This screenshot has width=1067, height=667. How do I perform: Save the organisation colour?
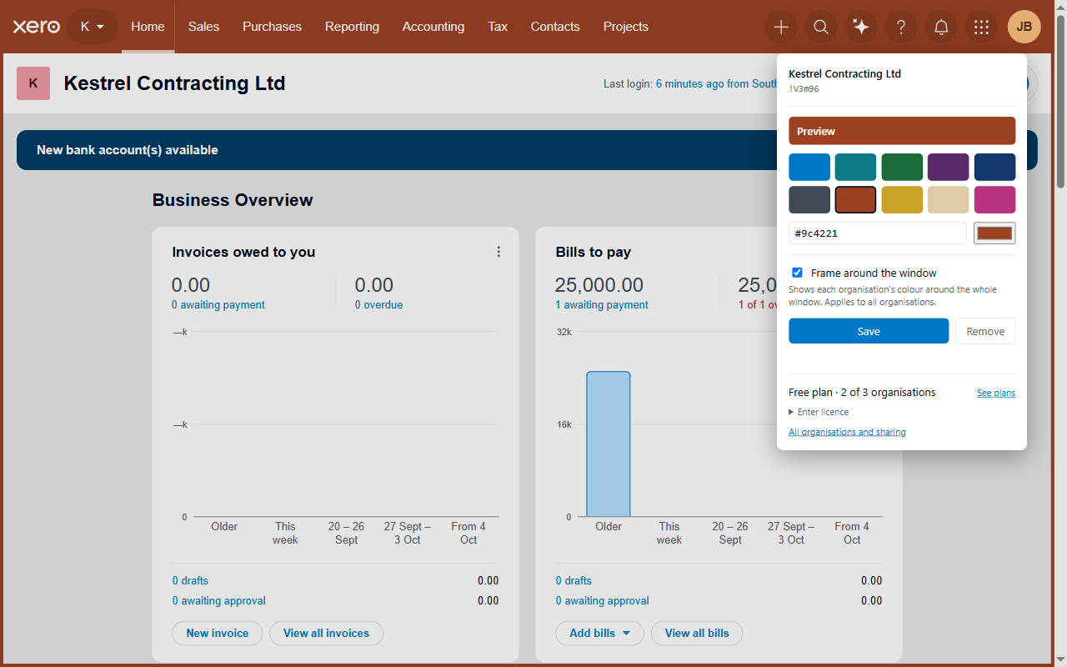(x=869, y=331)
